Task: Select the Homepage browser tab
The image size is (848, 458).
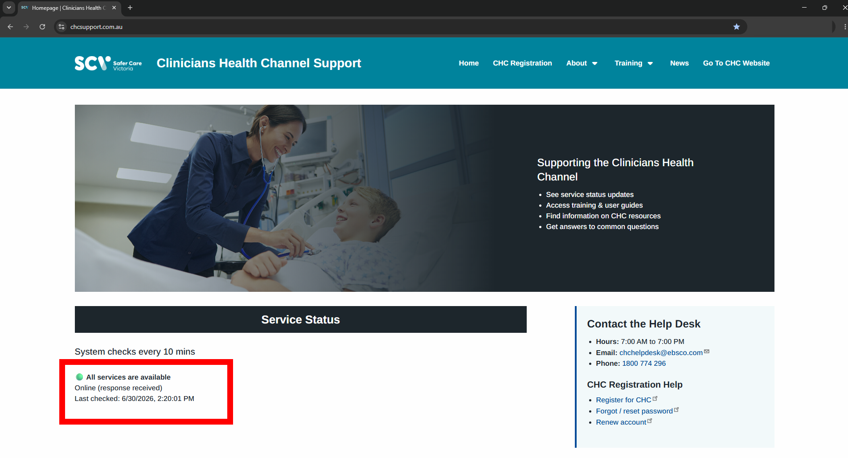Action: point(69,8)
